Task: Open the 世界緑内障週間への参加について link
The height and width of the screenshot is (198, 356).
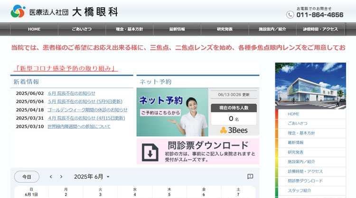Action: [x=79, y=126]
